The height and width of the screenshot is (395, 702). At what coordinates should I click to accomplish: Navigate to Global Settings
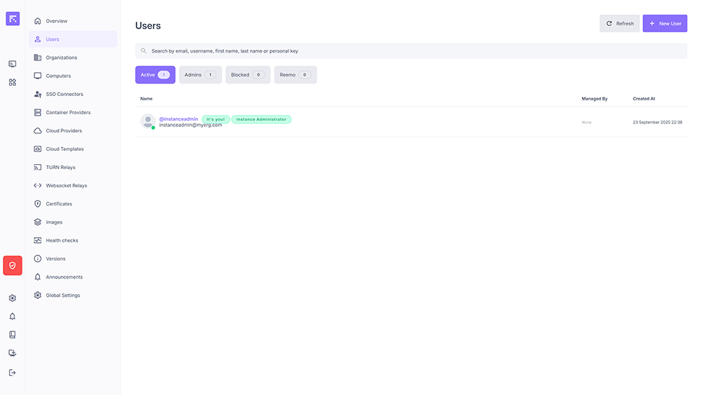[x=62, y=295]
